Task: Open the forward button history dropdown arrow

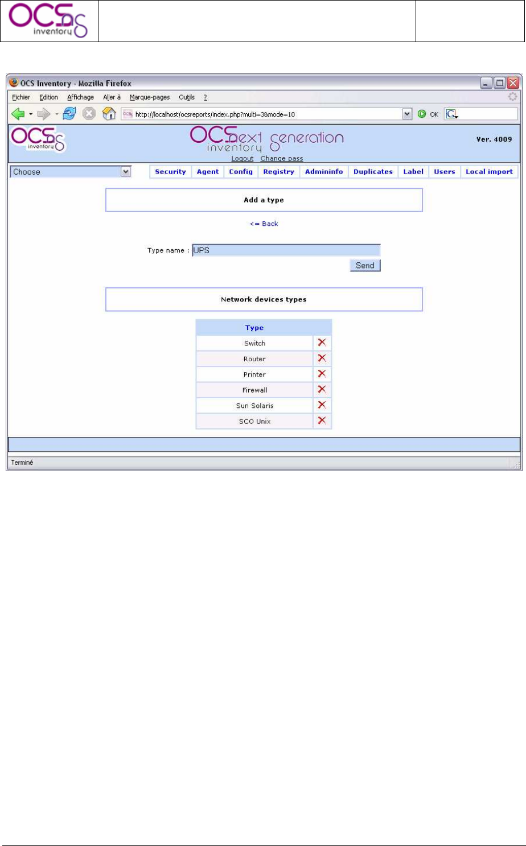Action: 57,114
